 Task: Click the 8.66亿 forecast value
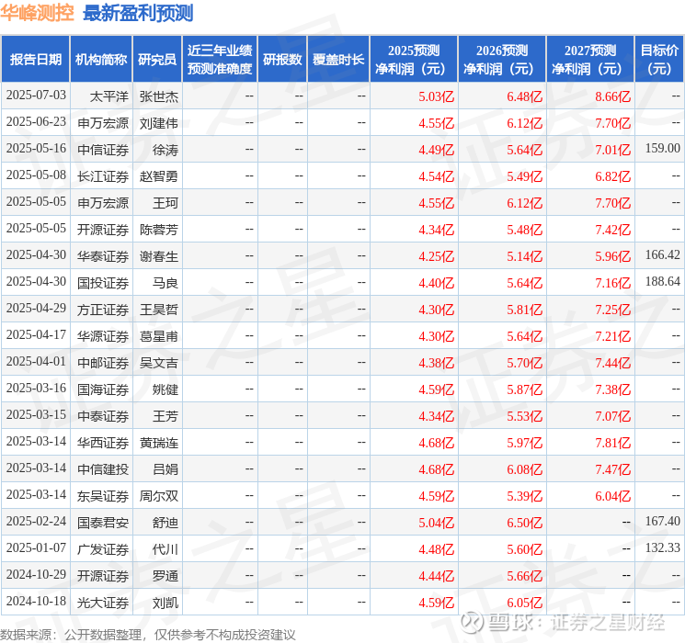coord(612,96)
